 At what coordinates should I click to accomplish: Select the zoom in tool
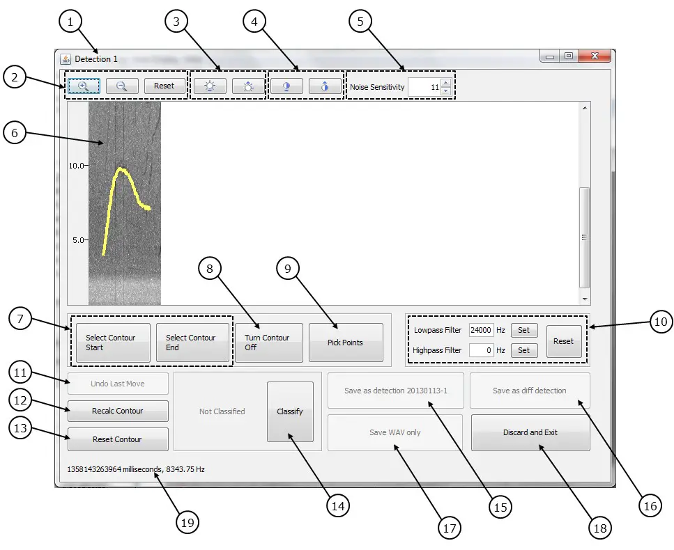click(84, 86)
